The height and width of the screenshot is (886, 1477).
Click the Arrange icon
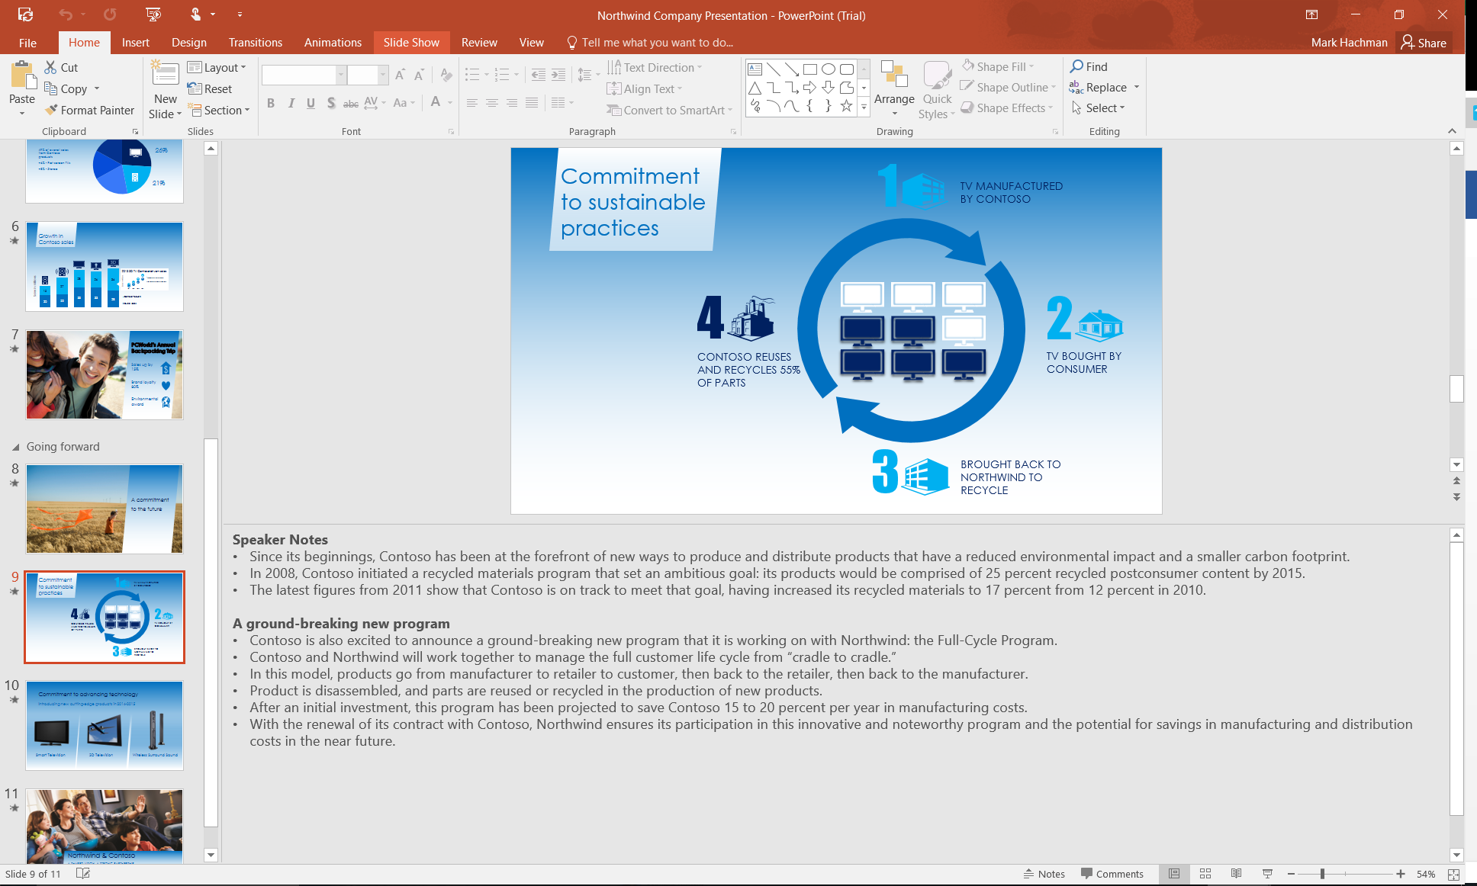tap(893, 75)
